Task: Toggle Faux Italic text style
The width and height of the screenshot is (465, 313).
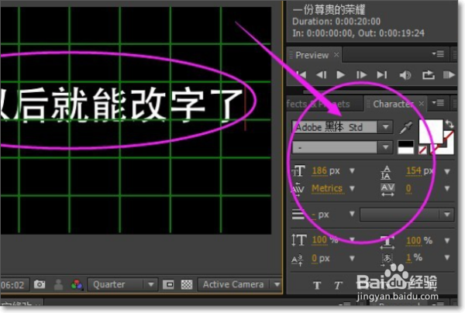Action: [x=338, y=285]
